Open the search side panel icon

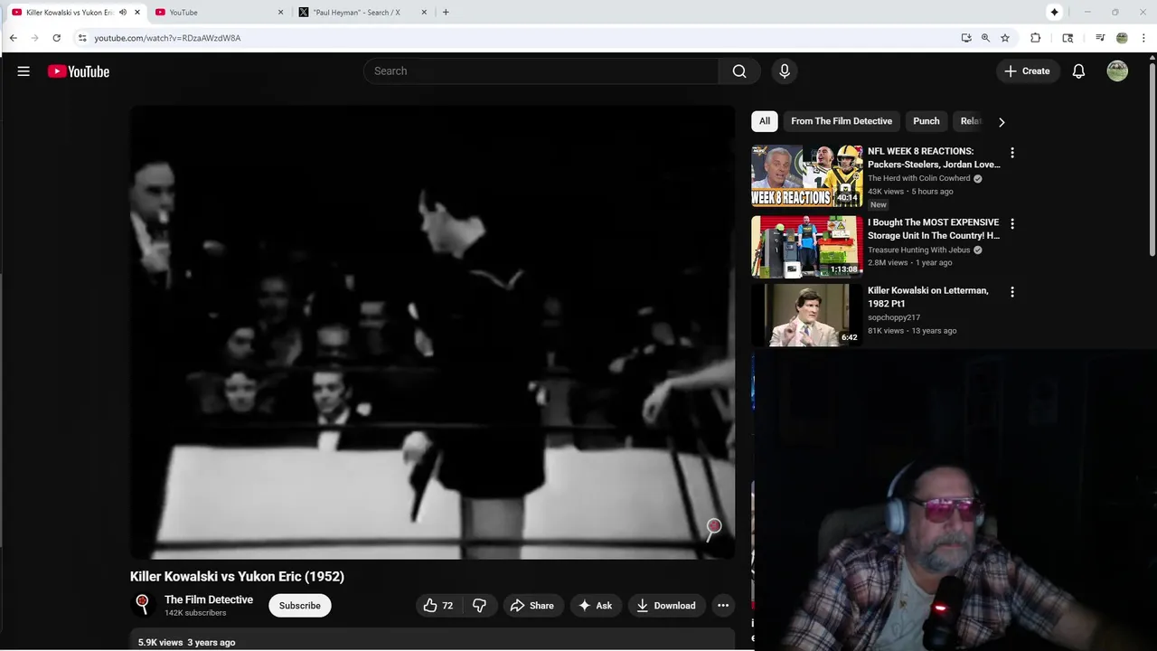[1068, 38]
